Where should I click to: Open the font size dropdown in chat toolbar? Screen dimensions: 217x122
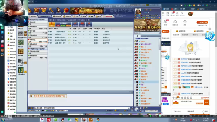(56, 111)
